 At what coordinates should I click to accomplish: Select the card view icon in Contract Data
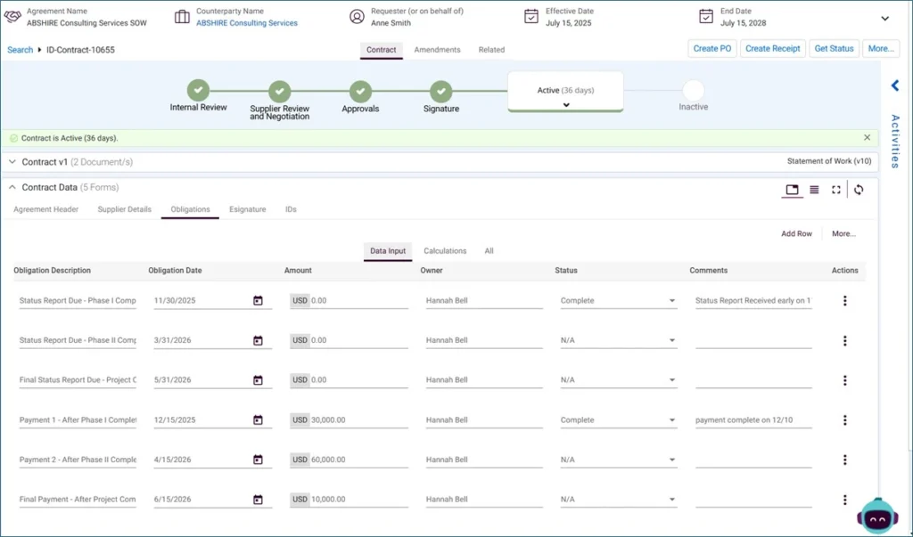tap(792, 189)
